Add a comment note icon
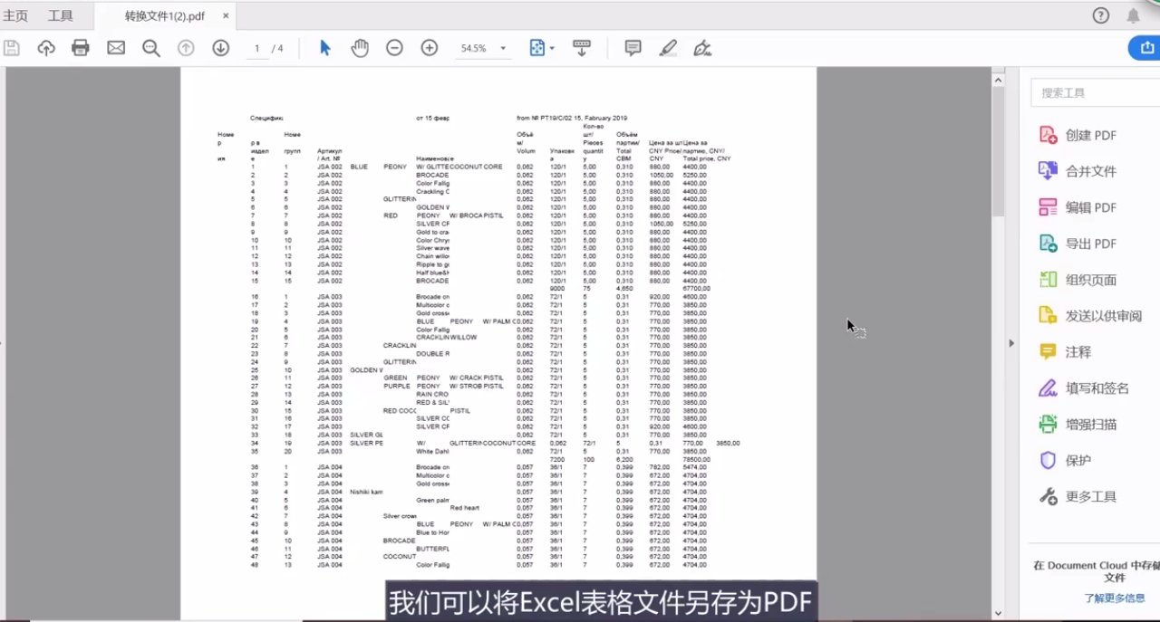 point(633,48)
